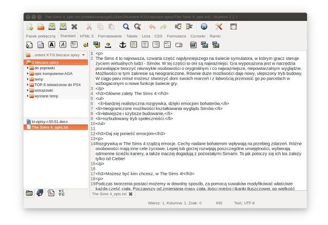Image resolution: width=328 pixels, height=225 pixels.
Task: Center the text with the center icon
Action: pyautogui.click(x=145, y=45)
